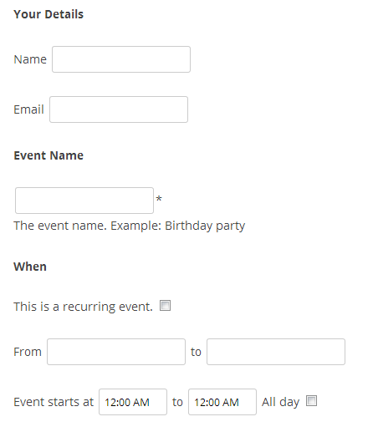373x432 pixels.
Task: Enable the recurring event checkbox
Action: (x=165, y=306)
